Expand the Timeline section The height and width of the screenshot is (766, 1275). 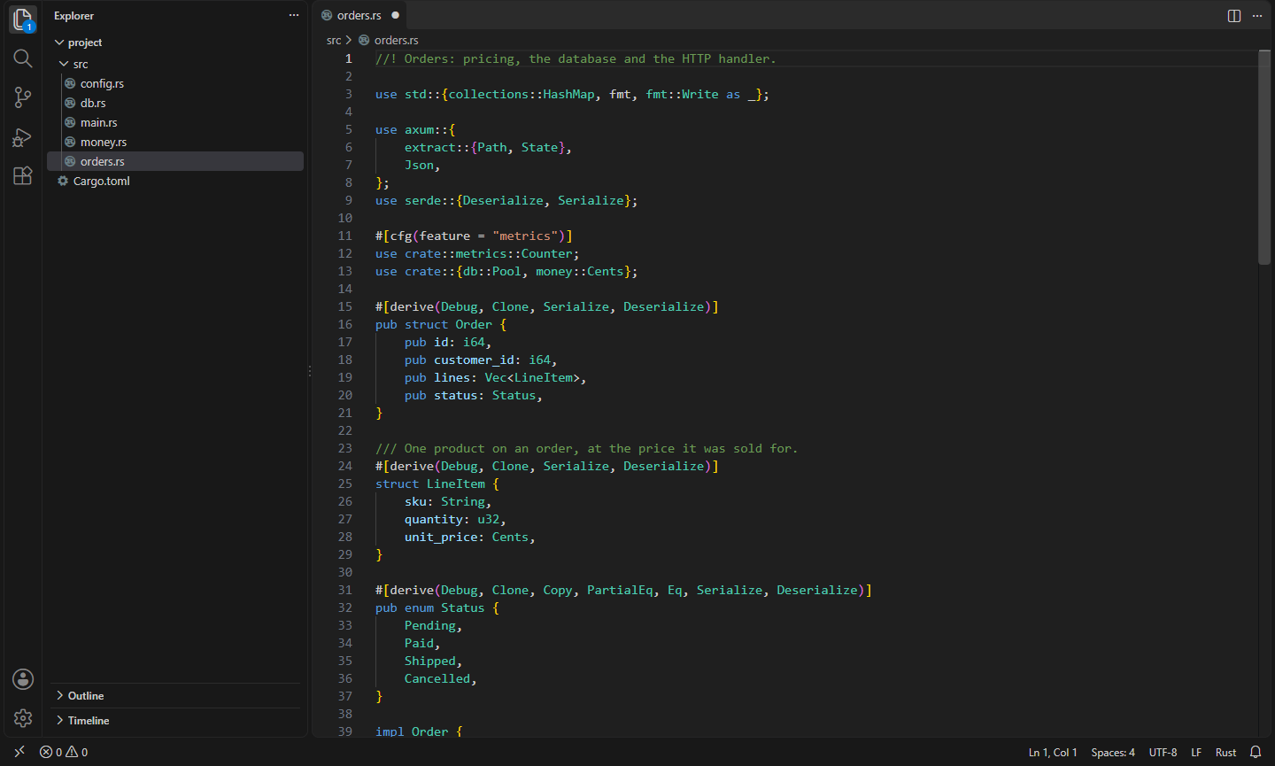[175, 721]
